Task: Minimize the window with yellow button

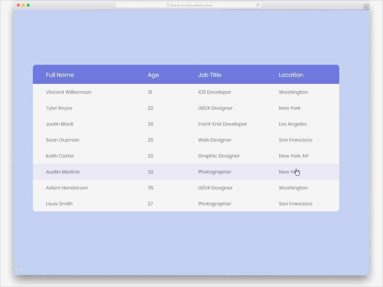Action: coord(23,5)
